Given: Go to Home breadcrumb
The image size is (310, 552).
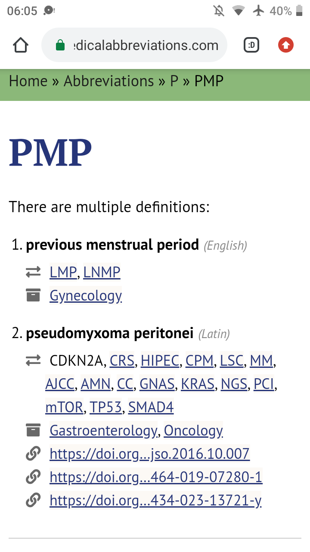Looking at the screenshot, I should click(x=28, y=81).
